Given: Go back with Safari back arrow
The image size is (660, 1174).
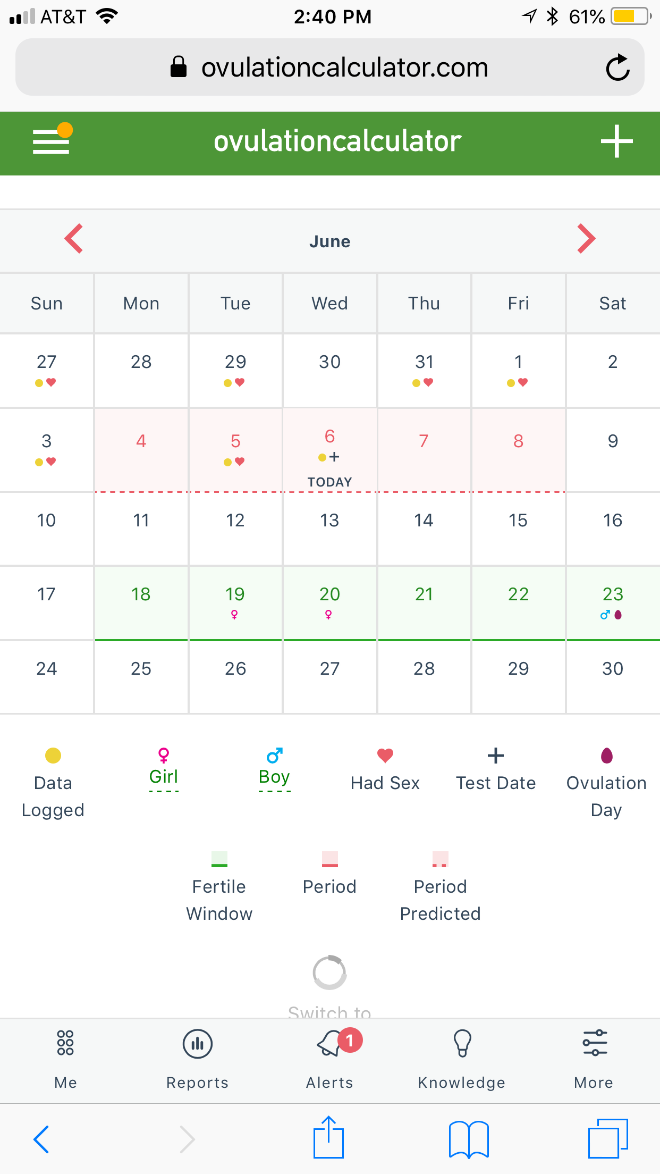Looking at the screenshot, I should point(41,1139).
